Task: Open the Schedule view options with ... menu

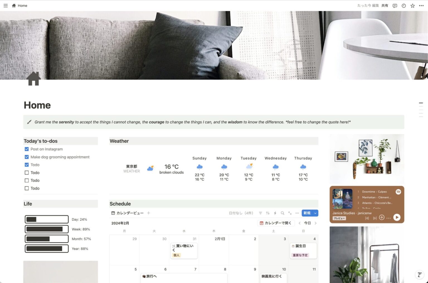Action: [x=297, y=213]
